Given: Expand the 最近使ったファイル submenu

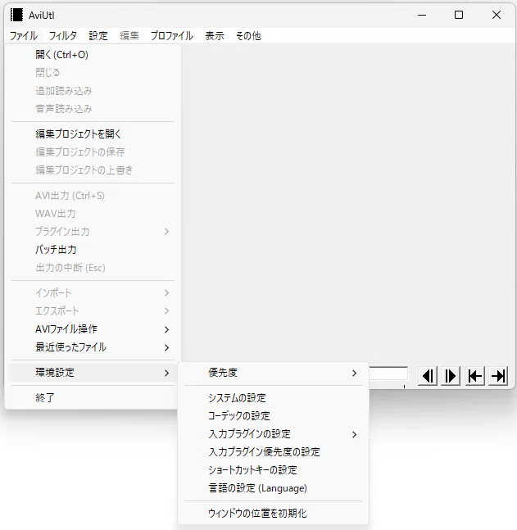Looking at the screenshot, I should [93, 347].
